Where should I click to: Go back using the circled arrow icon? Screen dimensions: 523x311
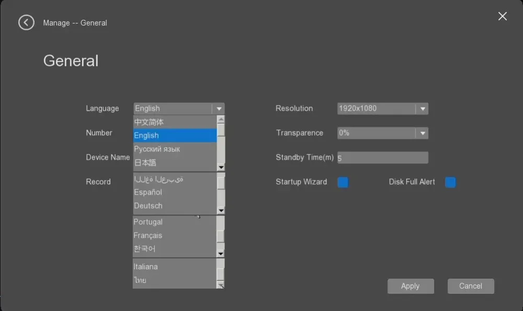tap(26, 22)
